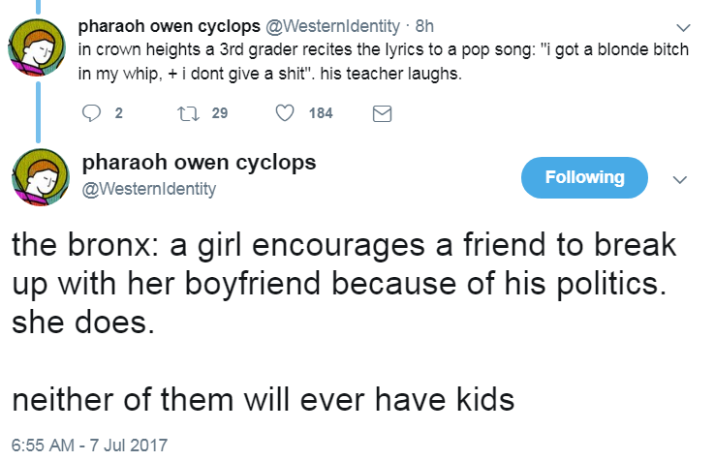
Task: Open the larger profile avatar beside the Following button
Action: 37,178
